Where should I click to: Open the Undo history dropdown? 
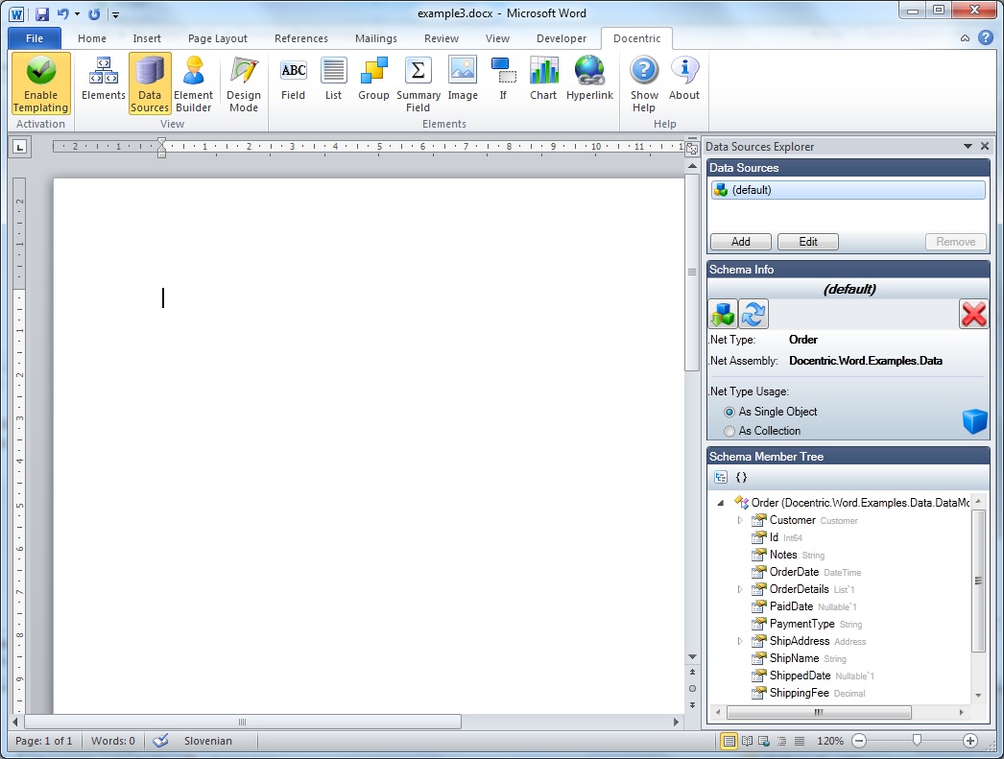[77, 13]
